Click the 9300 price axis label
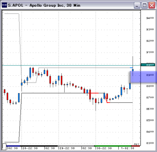The image size is (157, 152). 150,29
